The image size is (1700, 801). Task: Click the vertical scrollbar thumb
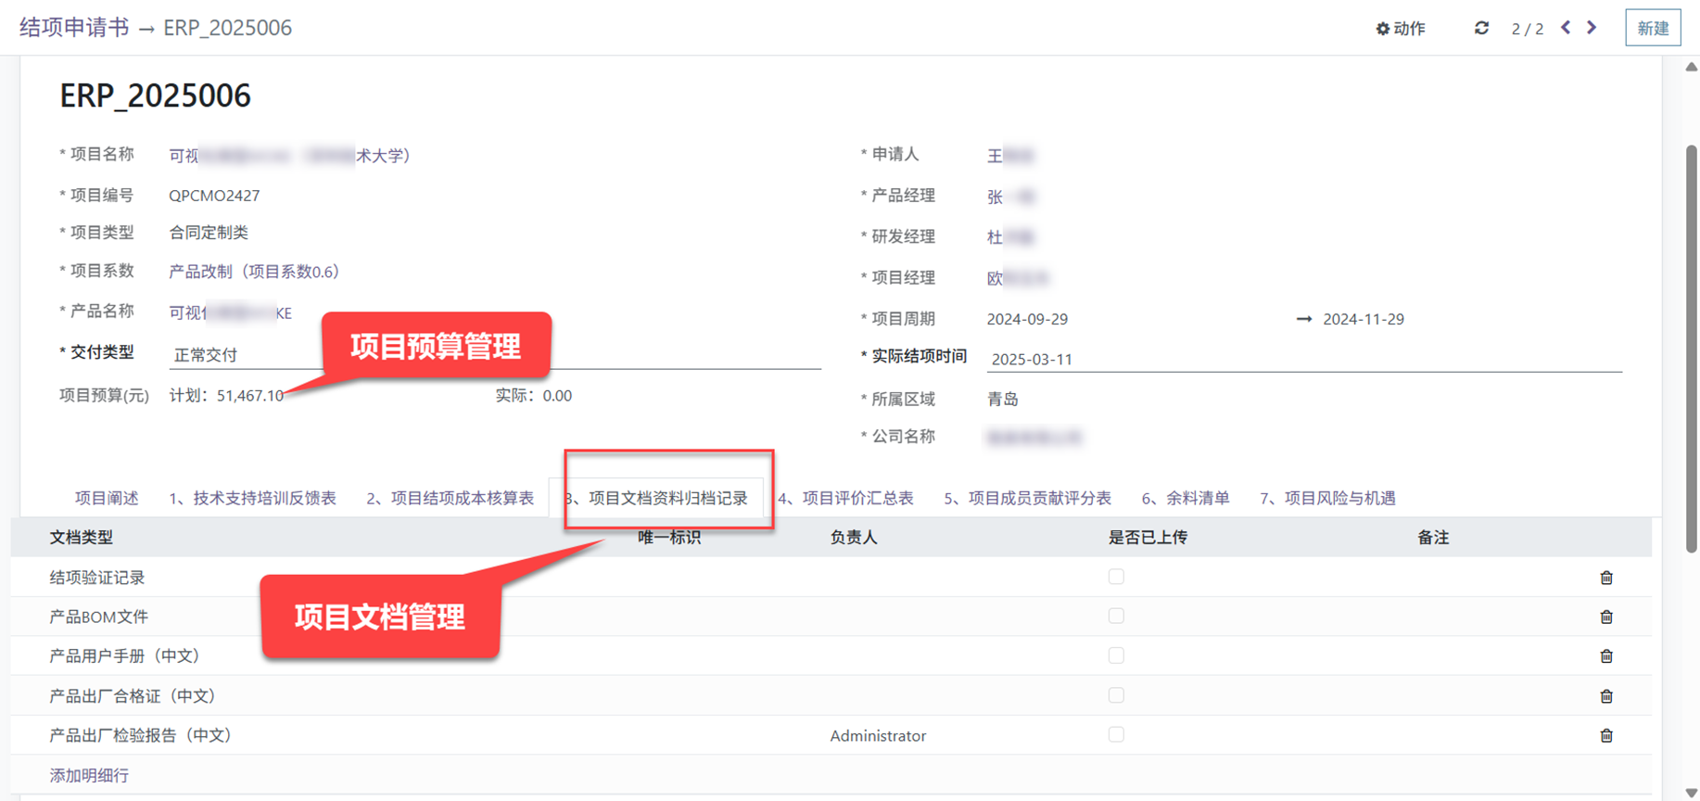pyautogui.click(x=1691, y=349)
